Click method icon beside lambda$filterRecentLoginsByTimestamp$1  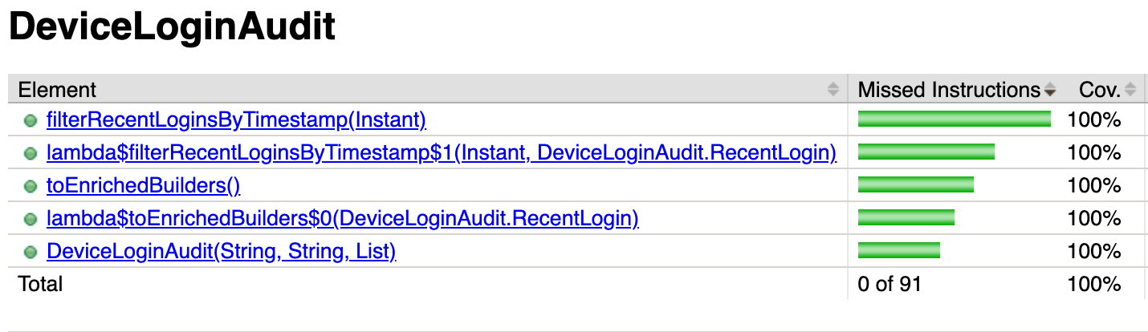[x=31, y=153]
